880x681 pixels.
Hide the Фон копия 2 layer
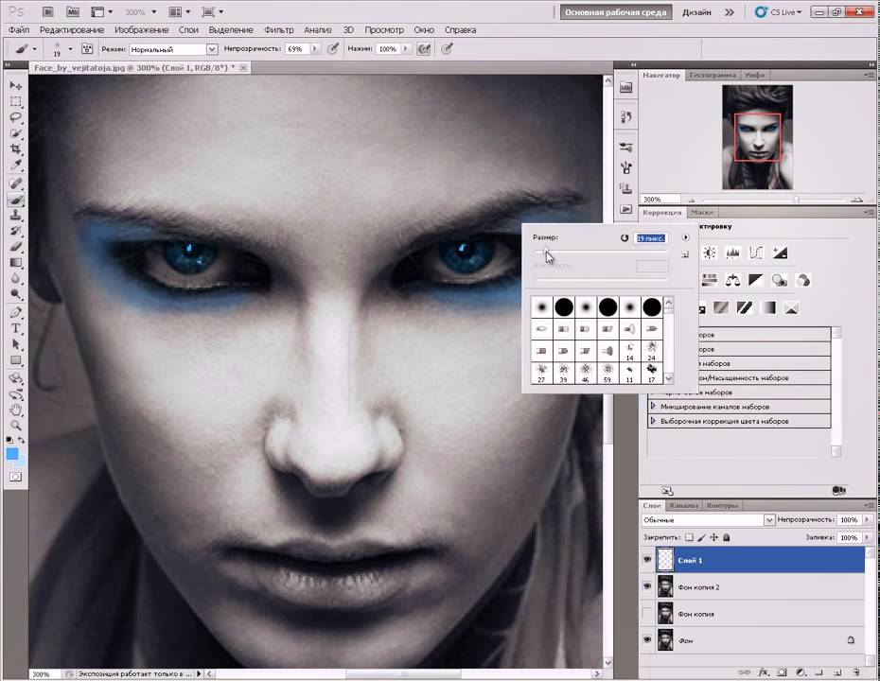coord(647,586)
